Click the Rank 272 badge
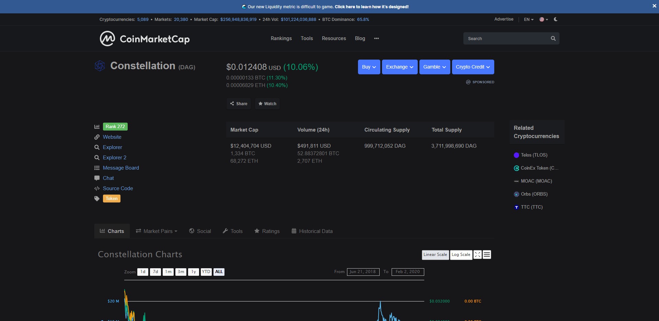659x321 pixels. point(115,126)
